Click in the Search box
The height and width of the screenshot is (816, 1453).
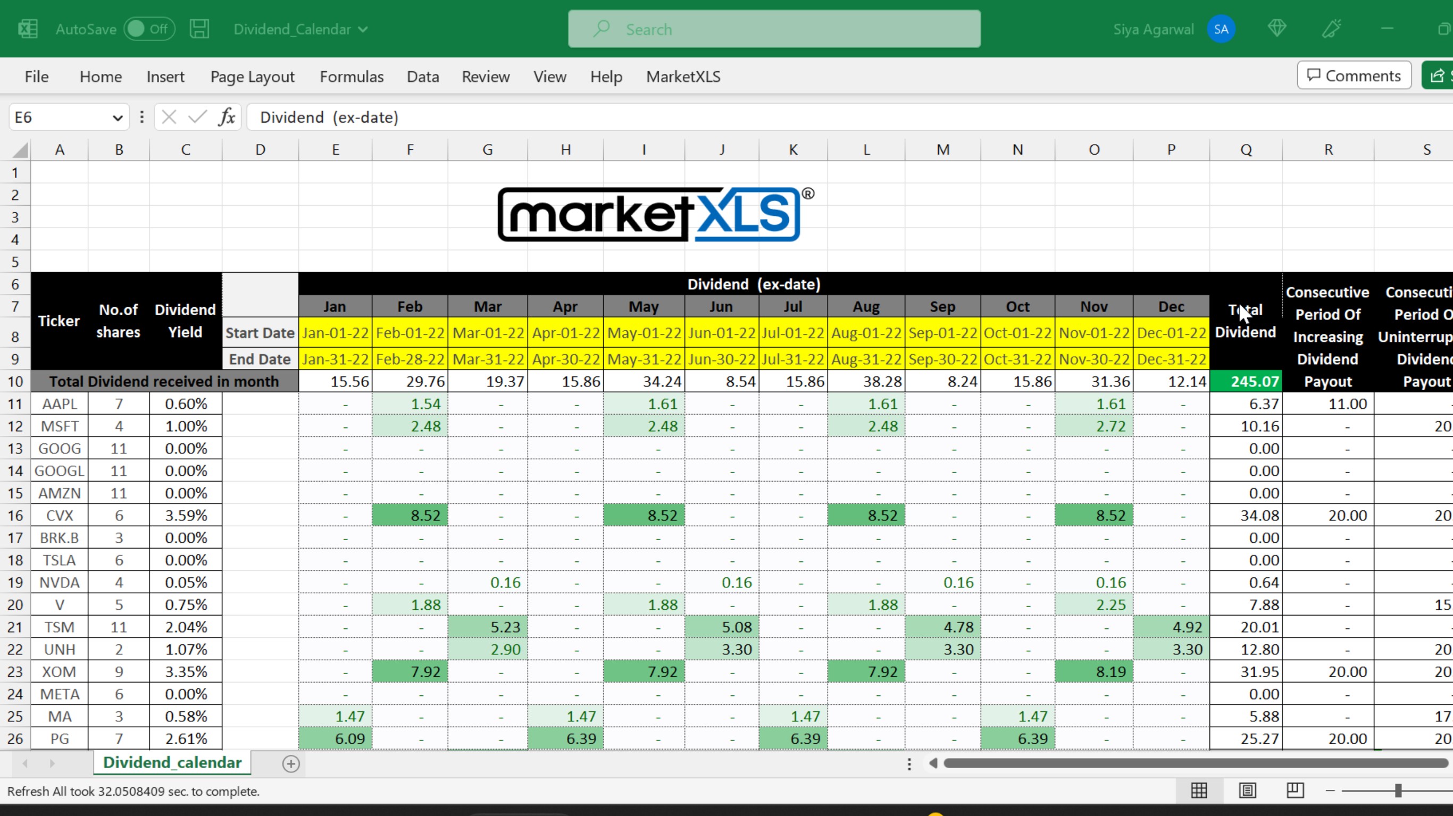point(774,29)
